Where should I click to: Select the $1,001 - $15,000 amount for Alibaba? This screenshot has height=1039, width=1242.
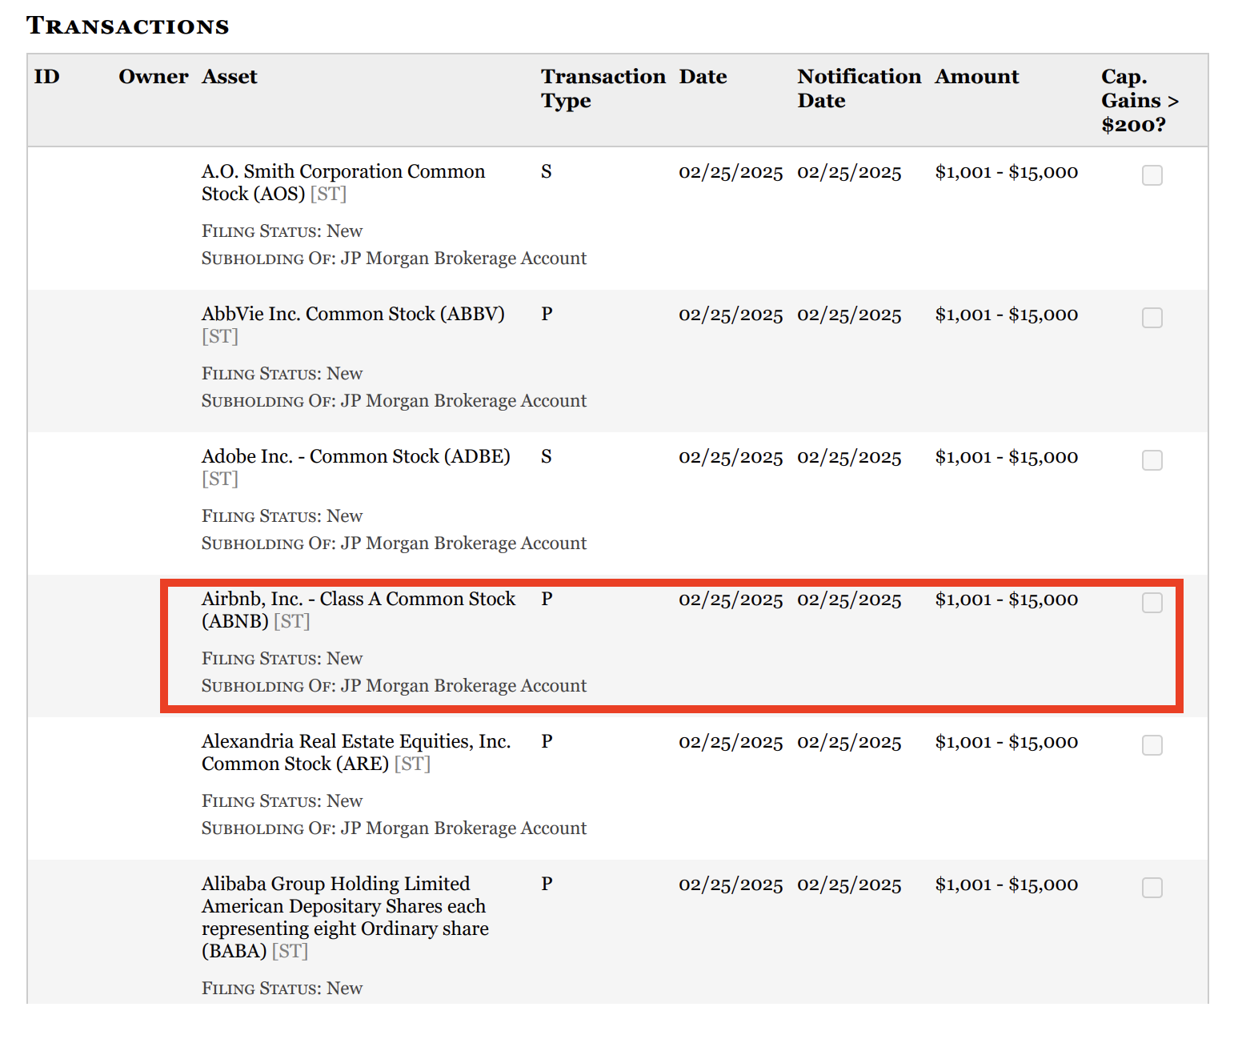tap(1007, 885)
